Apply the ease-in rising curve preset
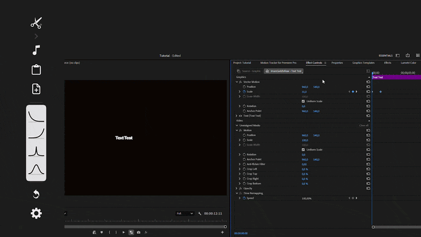 pos(36,134)
